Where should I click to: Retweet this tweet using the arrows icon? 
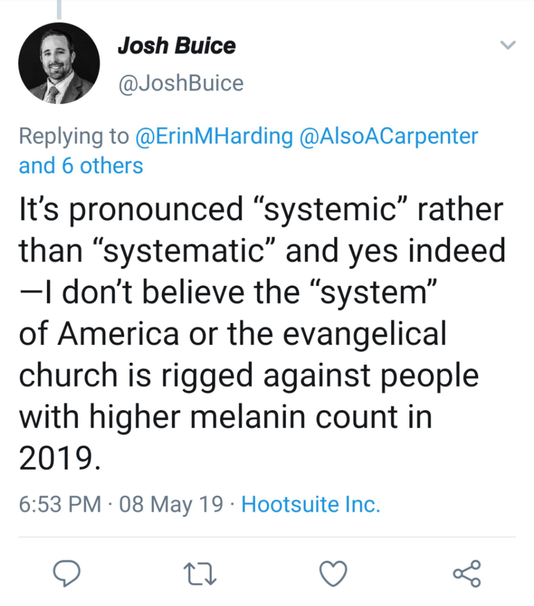pyautogui.click(x=200, y=574)
